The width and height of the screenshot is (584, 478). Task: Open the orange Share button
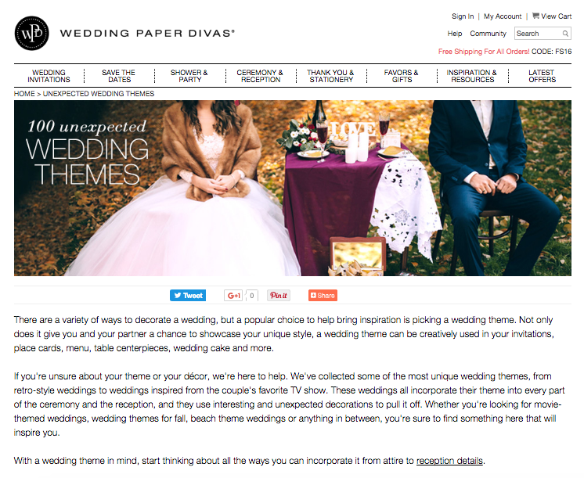pos(323,295)
